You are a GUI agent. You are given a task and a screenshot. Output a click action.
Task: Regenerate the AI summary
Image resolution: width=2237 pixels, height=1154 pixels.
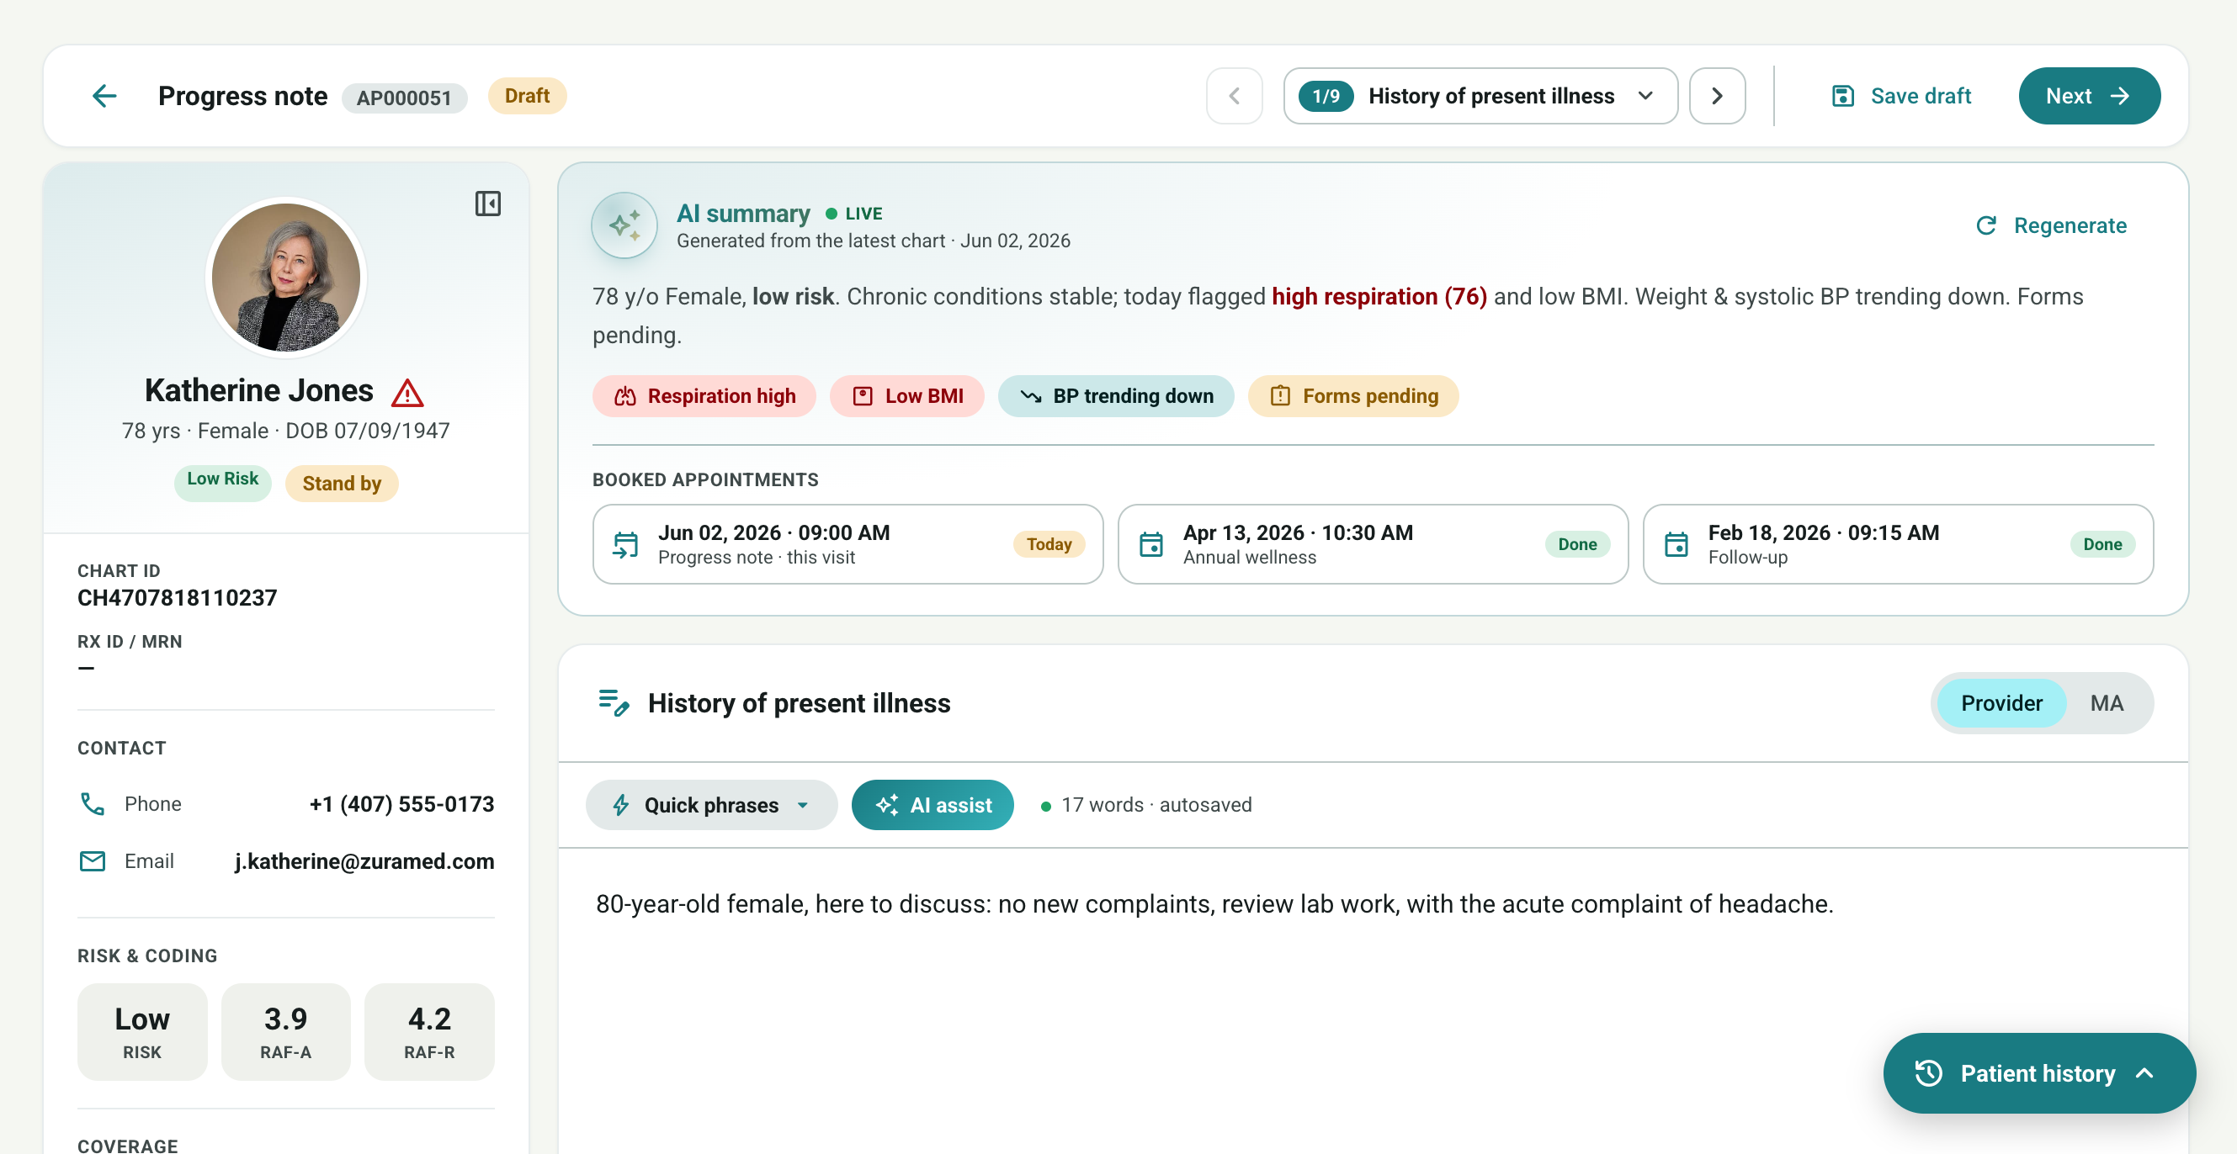pos(2051,225)
